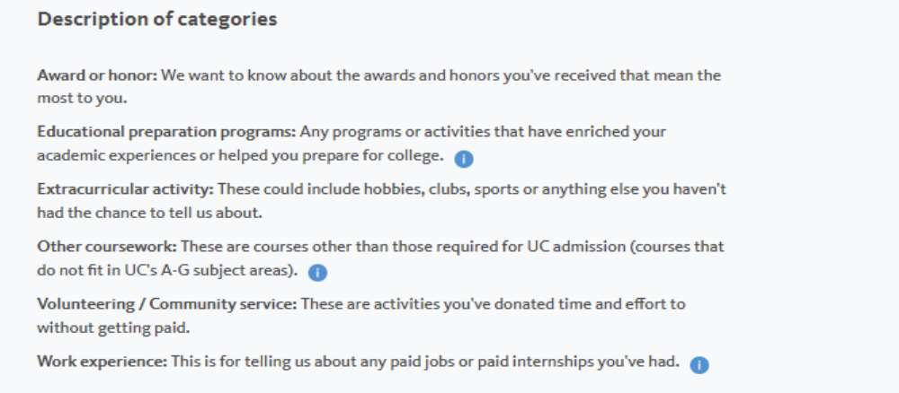Open info icon next to Work experience
899x393 pixels.
(x=699, y=364)
